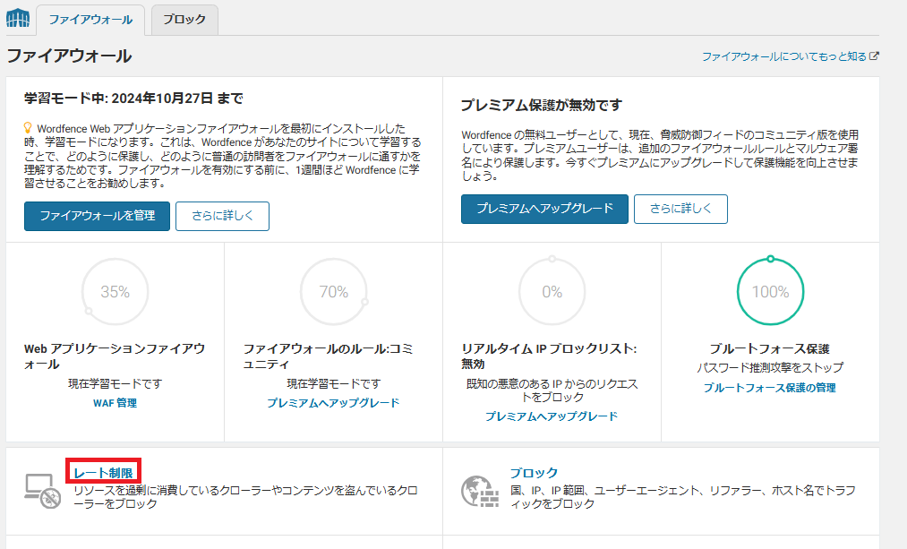
Task: Click the blocking description about countries and IPs
Action: click(x=682, y=497)
